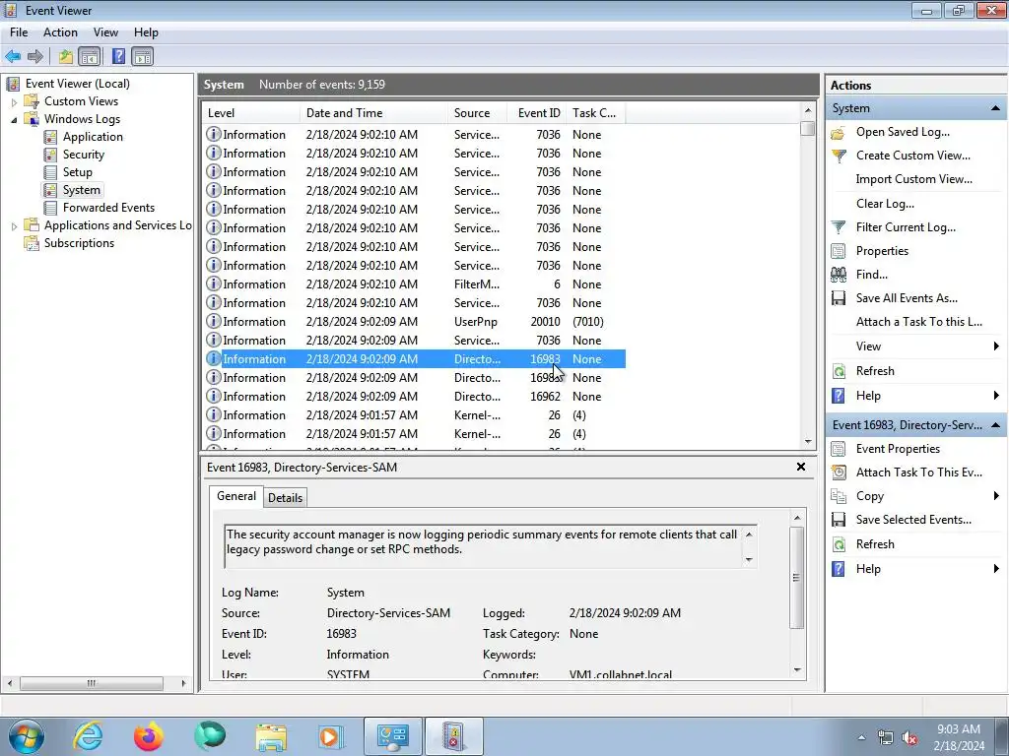Click the Save All Events As disk icon
The height and width of the screenshot is (756, 1009).
[x=839, y=299]
